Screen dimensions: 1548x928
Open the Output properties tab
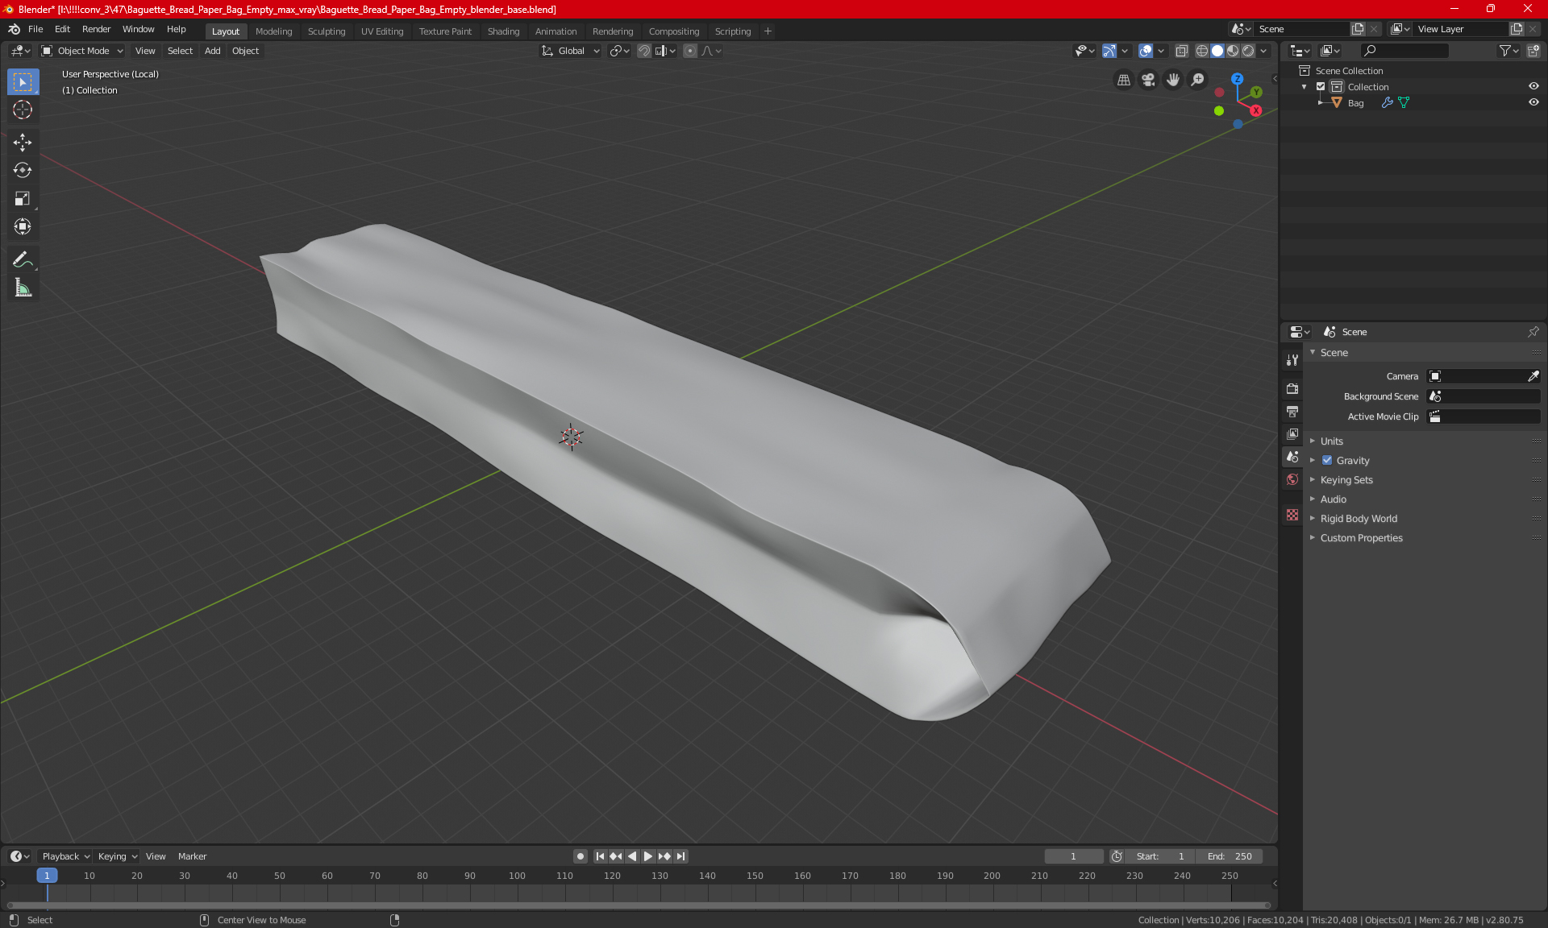pyautogui.click(x=1292, y=412)
